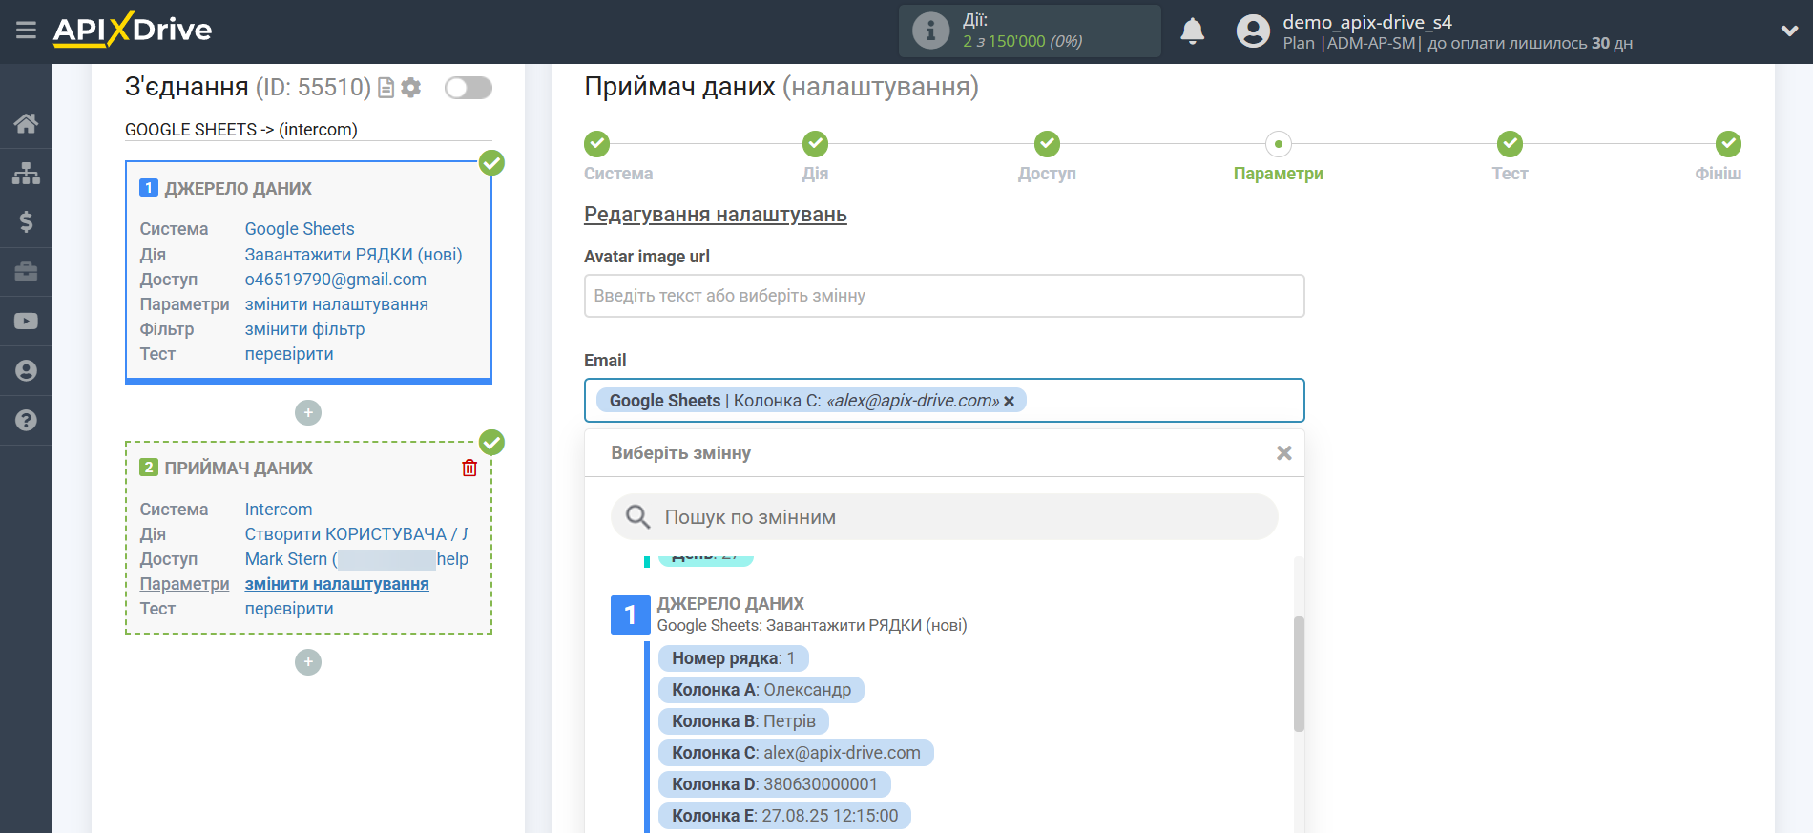Click the home icon in sidebar
Screen dimensions: 1813x833
click(x=26, y=123)
